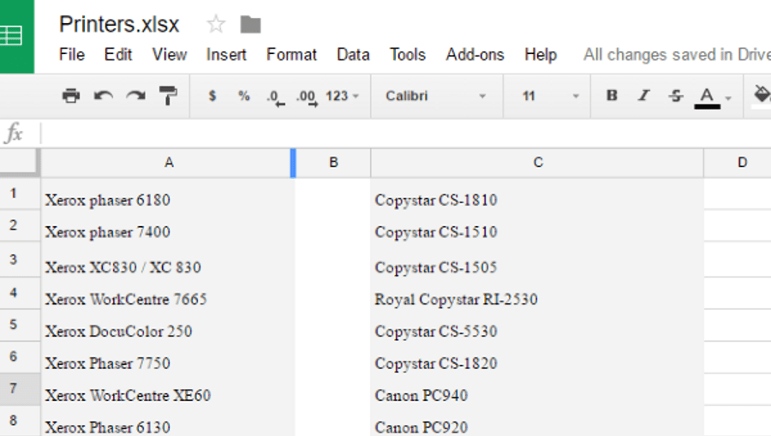The height and width of the screenshot is (436, 771).
Task: Open the font size 11 dropdown
Action: click(x=547, y=96)
